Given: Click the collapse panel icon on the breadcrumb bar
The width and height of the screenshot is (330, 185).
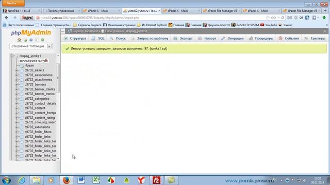Looking at the screenshot, I should pos(63,31).
